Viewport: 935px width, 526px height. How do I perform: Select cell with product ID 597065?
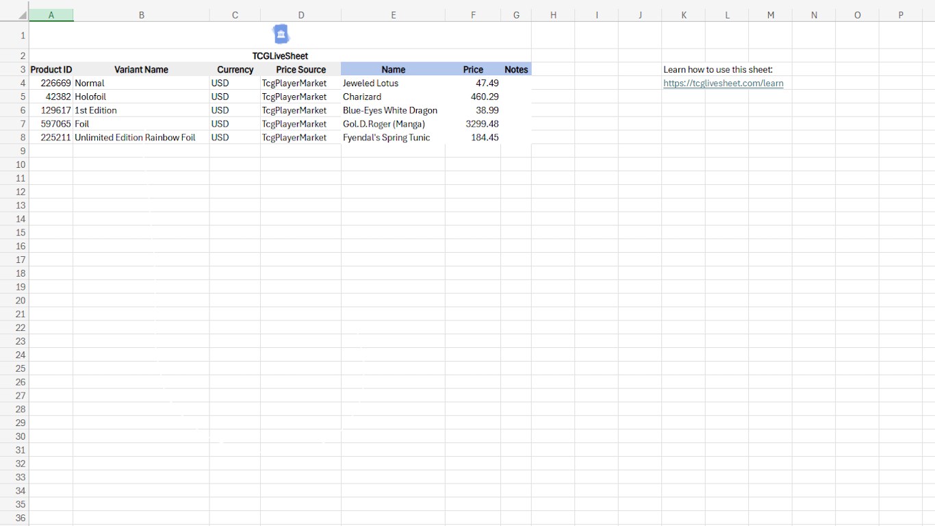(51, 124)
